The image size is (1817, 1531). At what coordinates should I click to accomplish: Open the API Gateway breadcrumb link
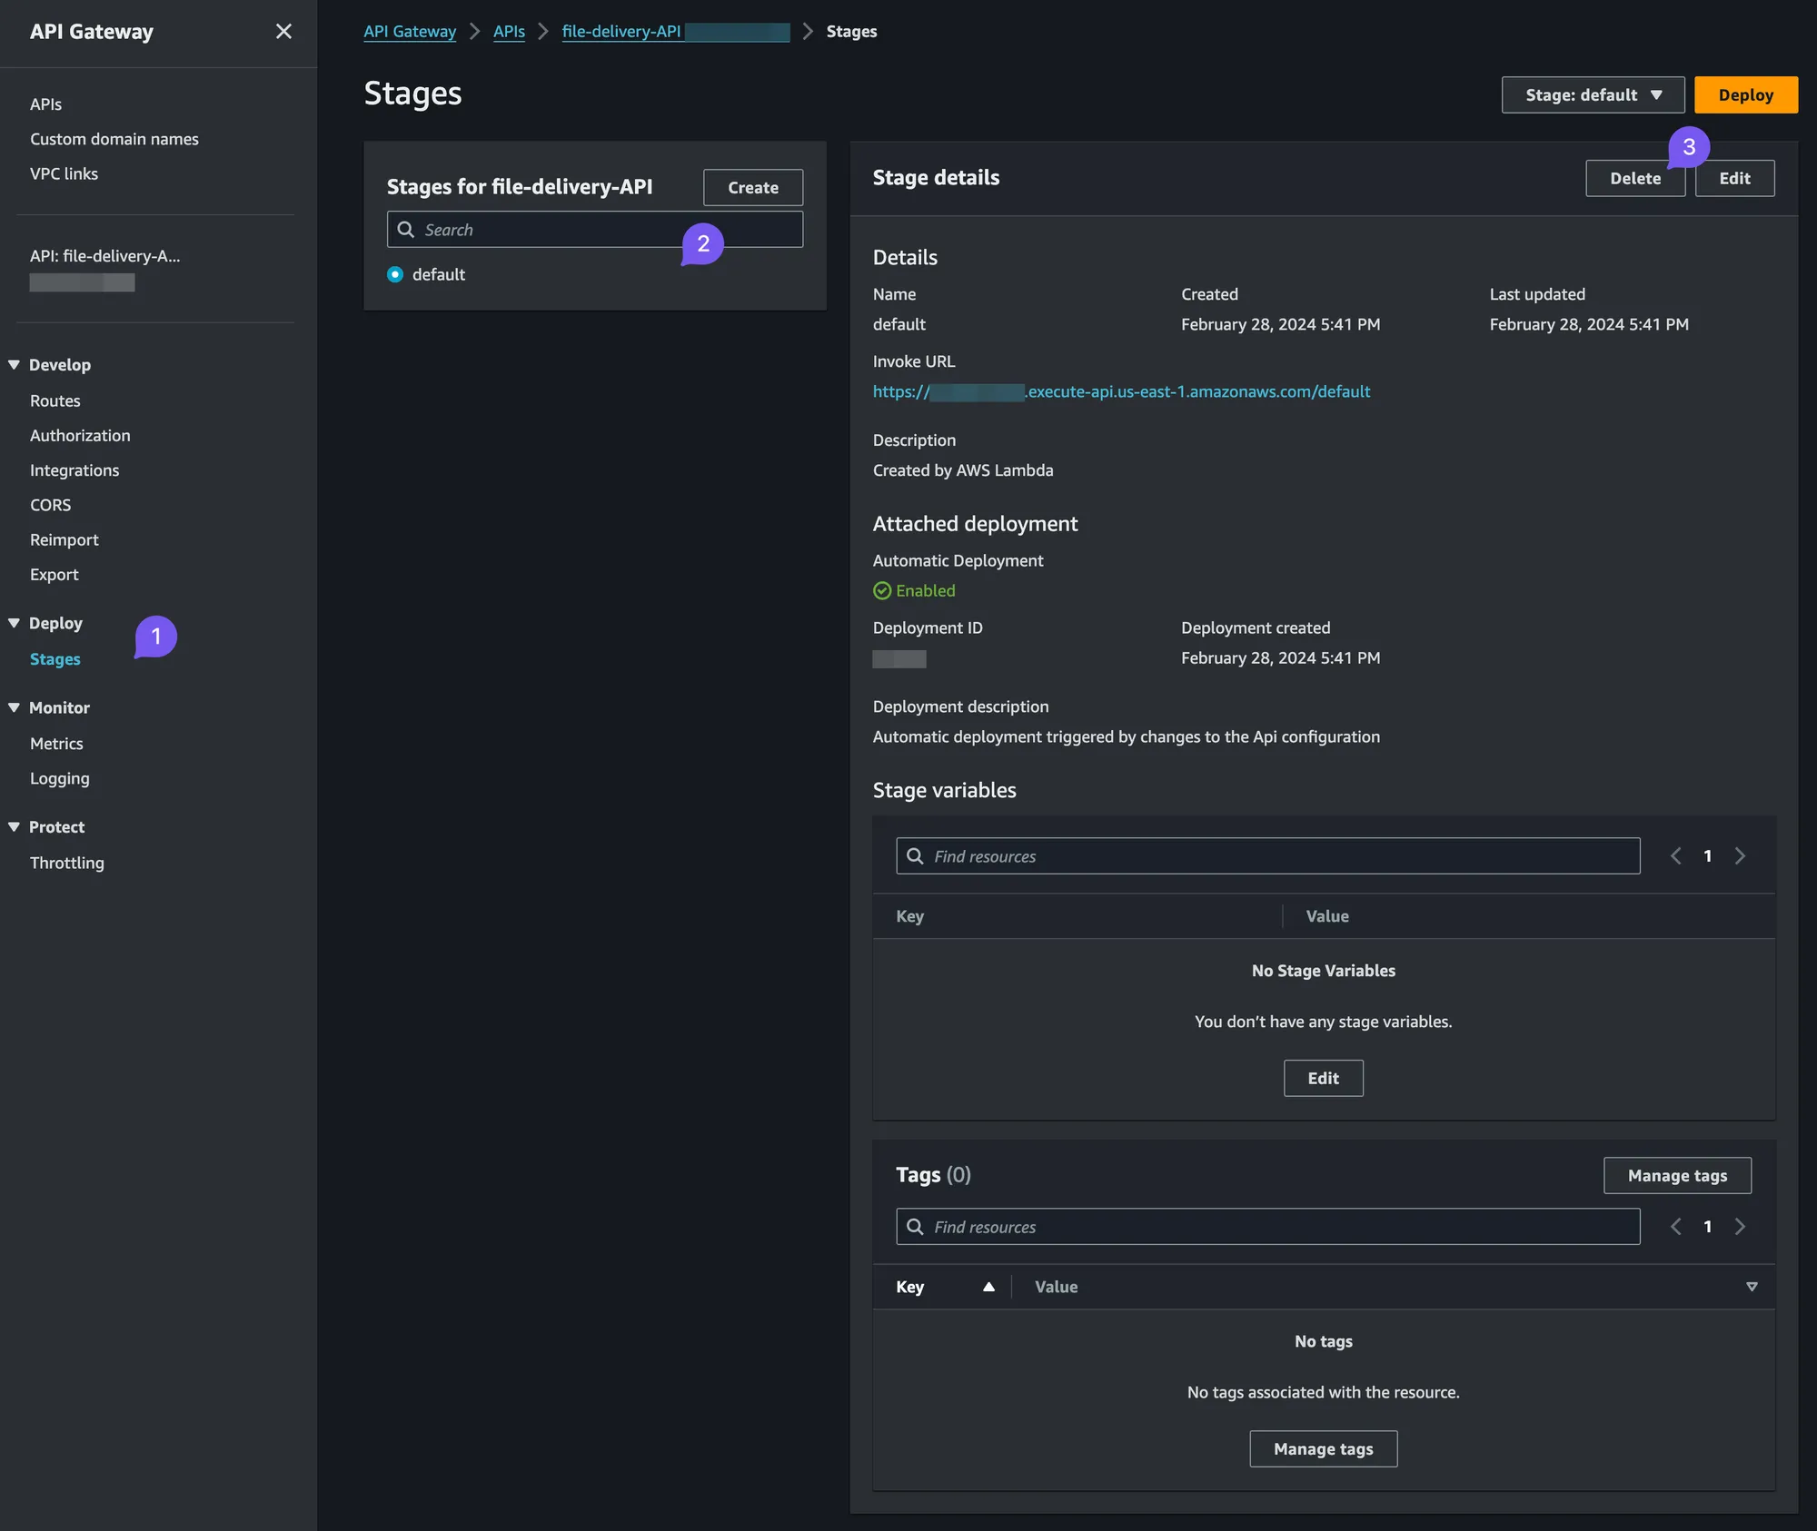(x=410, y=32)
